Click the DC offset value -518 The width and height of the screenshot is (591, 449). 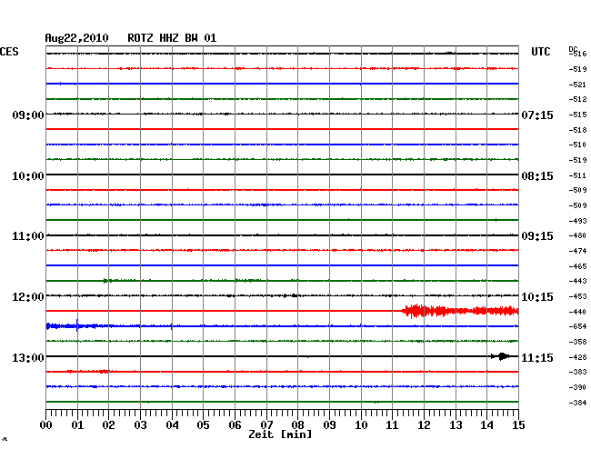pos(577,130)
